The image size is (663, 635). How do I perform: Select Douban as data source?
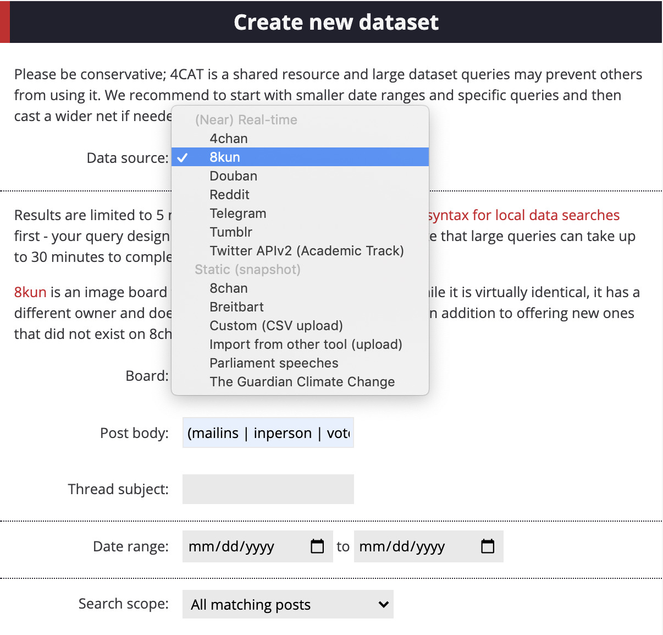click(300, 176)
